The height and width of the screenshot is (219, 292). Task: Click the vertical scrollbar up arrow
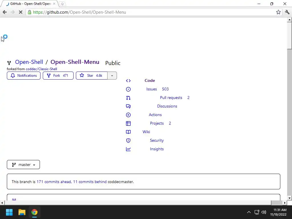[289, 20]
